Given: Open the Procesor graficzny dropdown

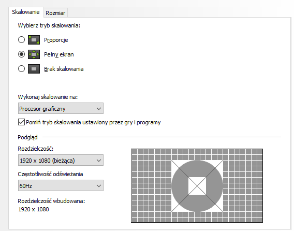Looking at the screenshot, I should tap(61, 108).
